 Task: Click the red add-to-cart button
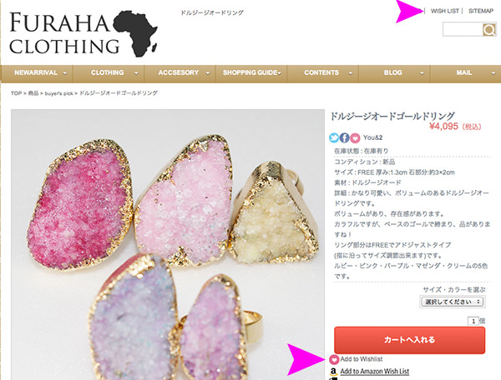[x=410, y=340]
